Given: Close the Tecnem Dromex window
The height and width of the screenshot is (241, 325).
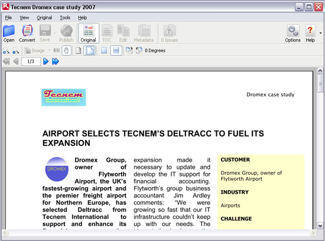Looking at the screenshot, I should click(x=318, y=7).
